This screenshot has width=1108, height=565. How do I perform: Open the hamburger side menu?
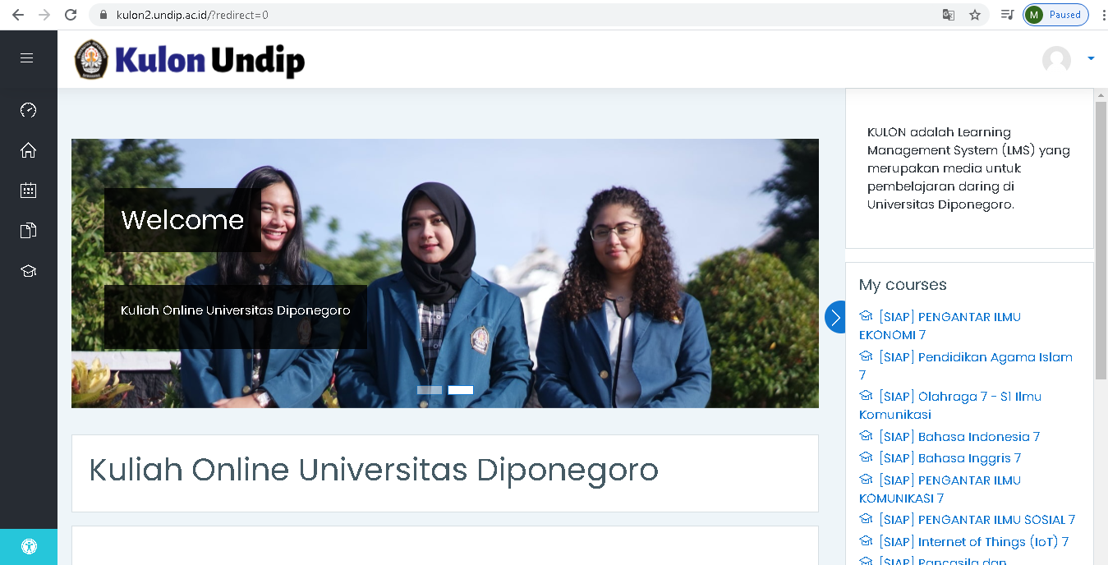pyautogui.click(x=27, y=57)
